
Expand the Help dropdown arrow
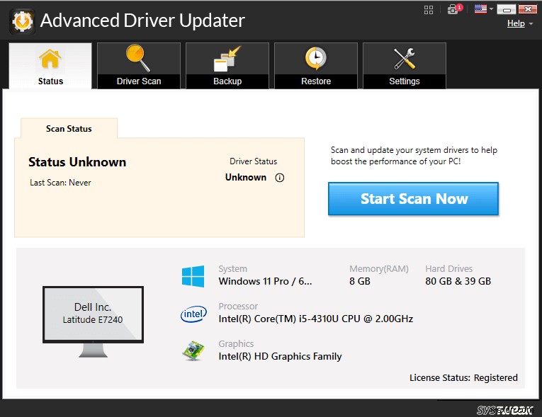coord(531,23)
